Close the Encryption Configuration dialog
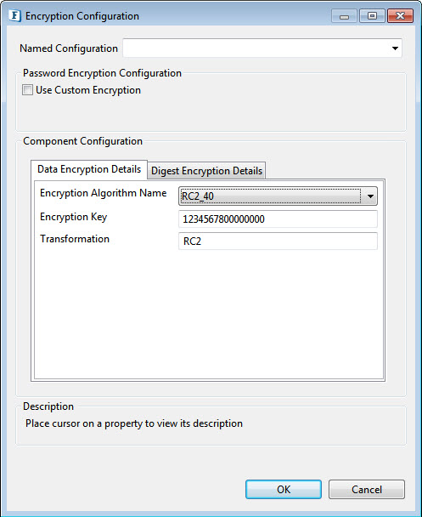The width and height of the screenshot is (422, 517). tap(400, 16)
